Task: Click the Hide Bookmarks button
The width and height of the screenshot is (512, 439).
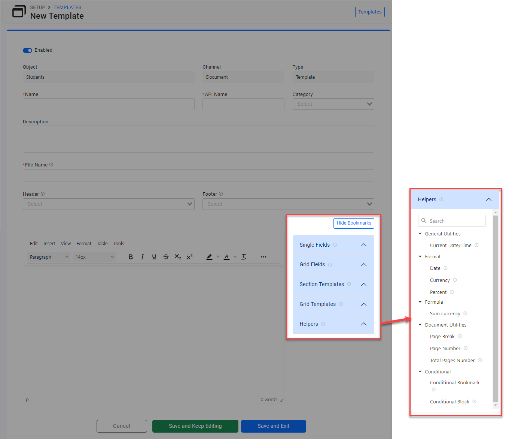Action: coord(354,223)
